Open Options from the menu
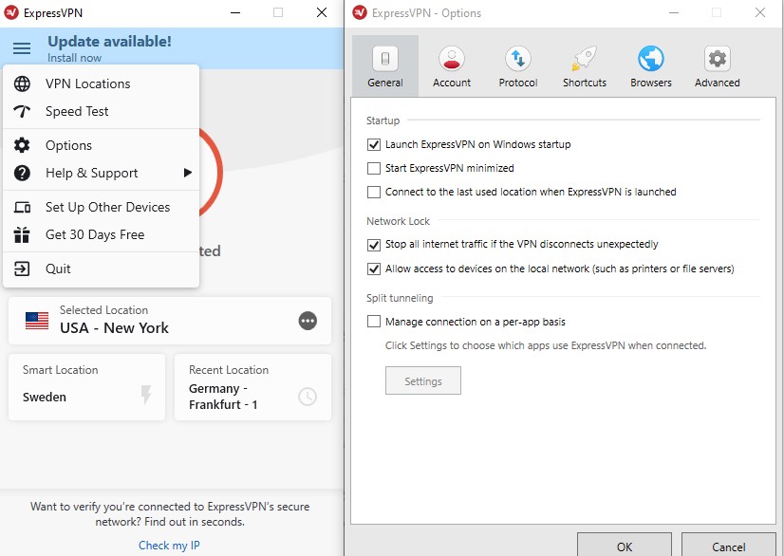Screen dimensions: 784x556 click(101, 145)
